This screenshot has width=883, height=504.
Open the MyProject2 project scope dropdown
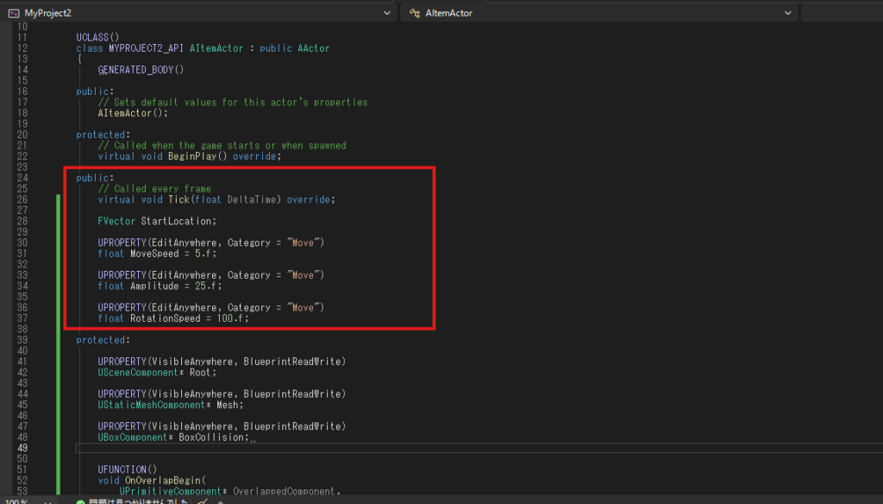385,13
